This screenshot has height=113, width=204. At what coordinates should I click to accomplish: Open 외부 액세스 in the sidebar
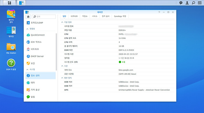click(x=41, y=42)
